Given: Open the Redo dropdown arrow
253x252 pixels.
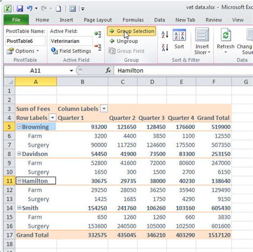Looking at the screenshot, I should [x=51, y=9].
